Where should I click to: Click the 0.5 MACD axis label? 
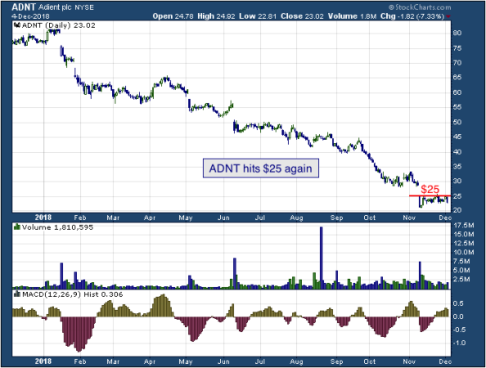click(x=458, y=303)
